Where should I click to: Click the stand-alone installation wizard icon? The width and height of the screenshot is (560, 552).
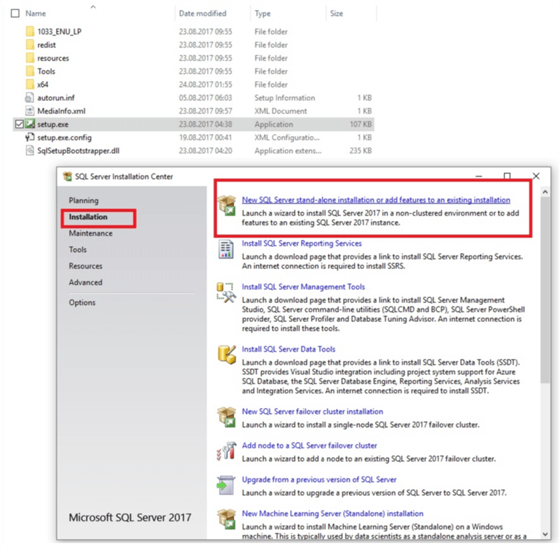(x=228, y=205)
